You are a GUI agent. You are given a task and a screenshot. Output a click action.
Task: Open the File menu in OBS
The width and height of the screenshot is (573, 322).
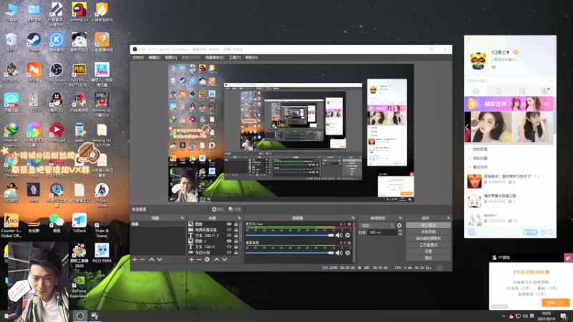point(138,57)
